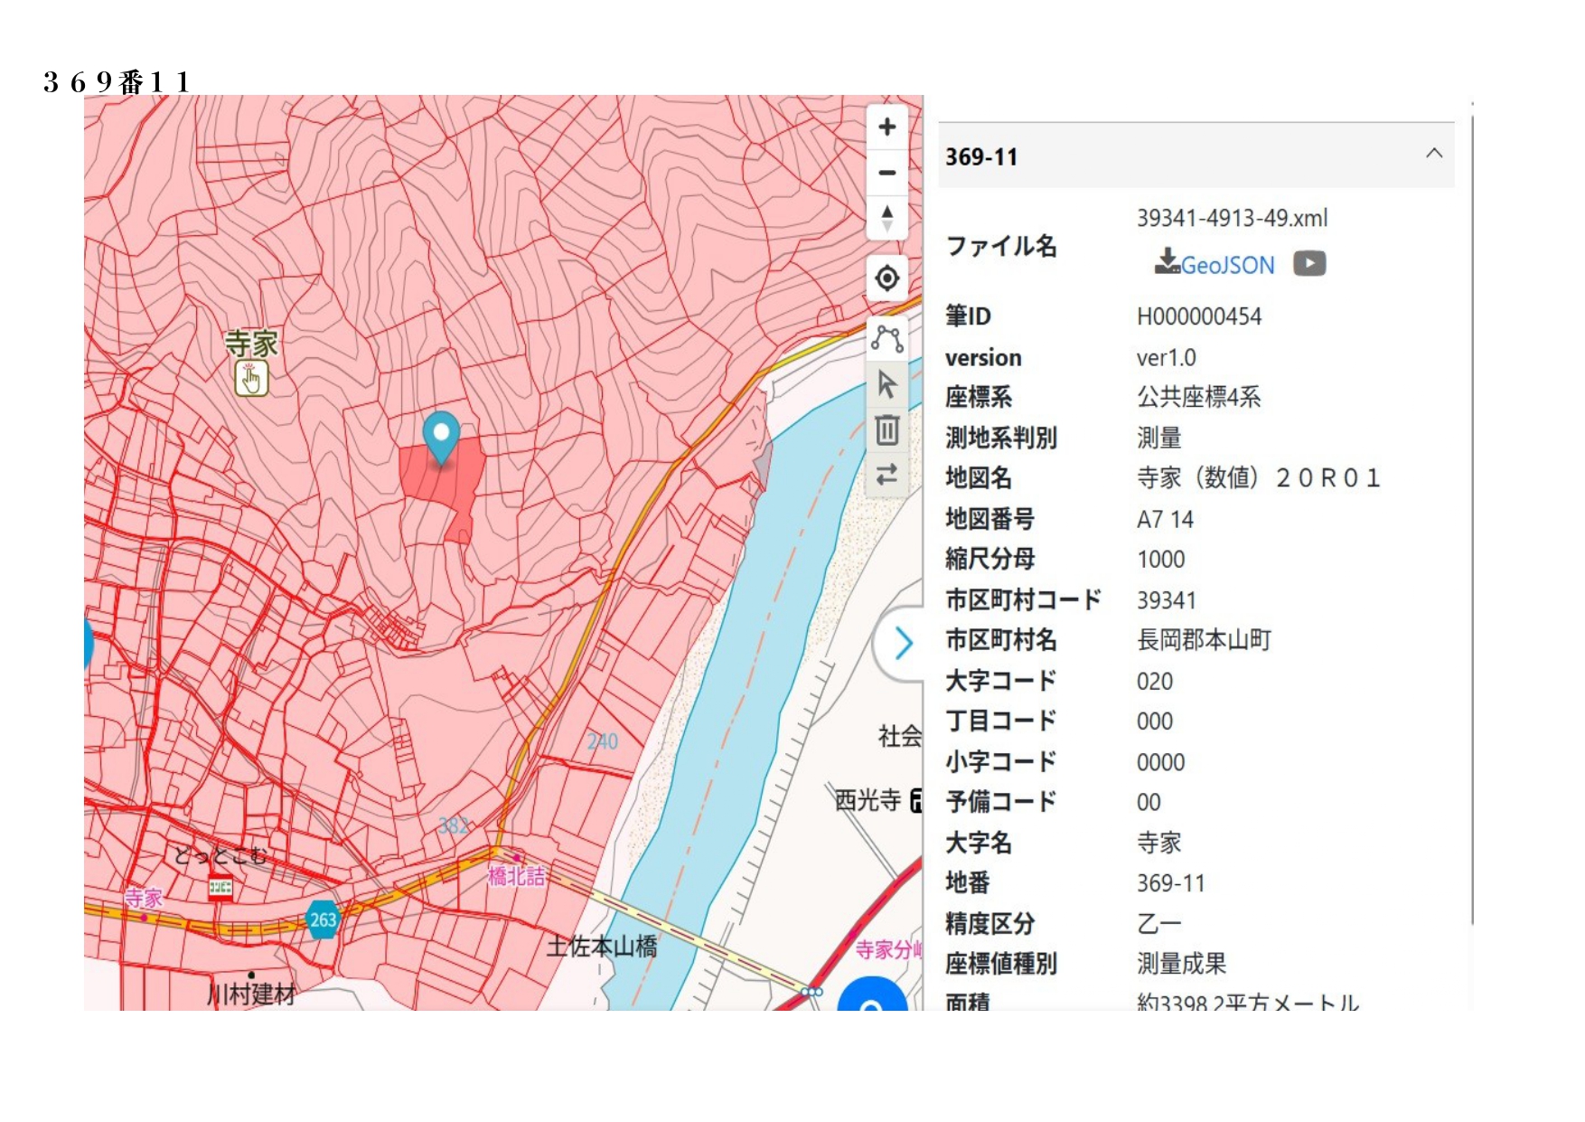This screenshot has height=1122, width=1585.
Task: Reset map bearing with compass arrow
Action: [886, 218]
